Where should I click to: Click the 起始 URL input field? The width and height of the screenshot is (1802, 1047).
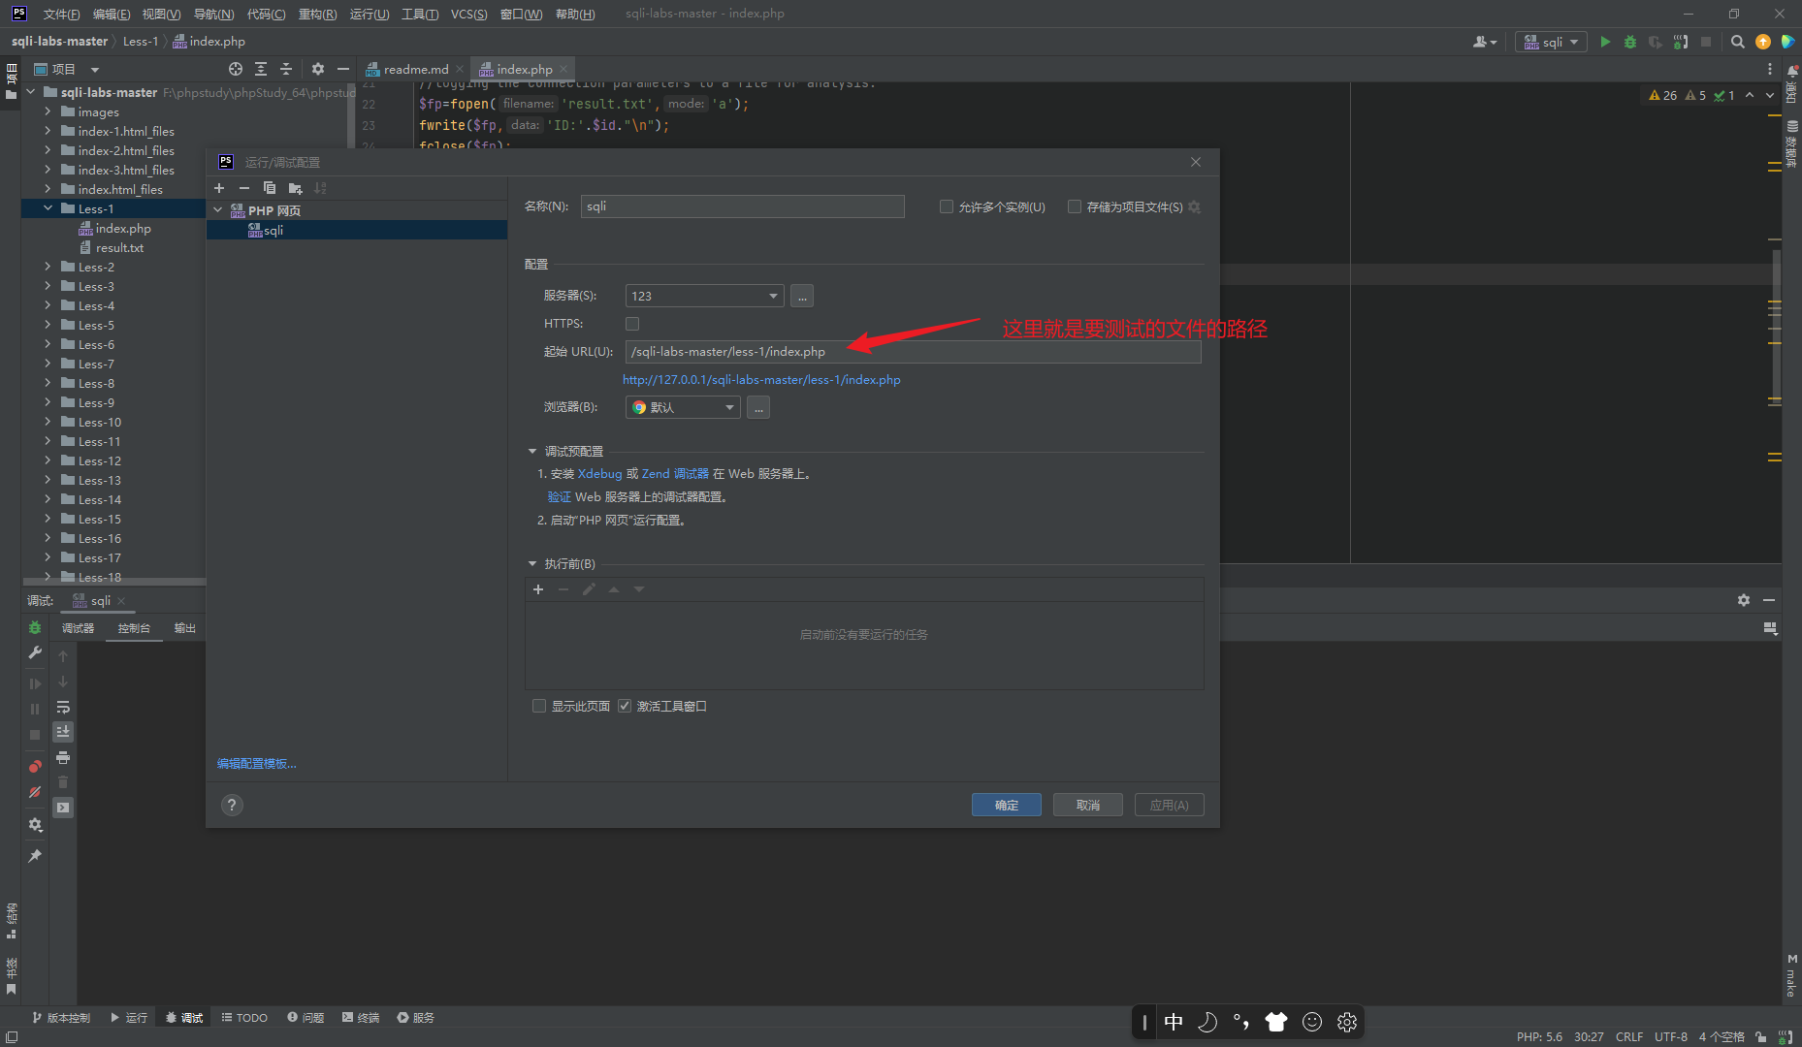912,352
